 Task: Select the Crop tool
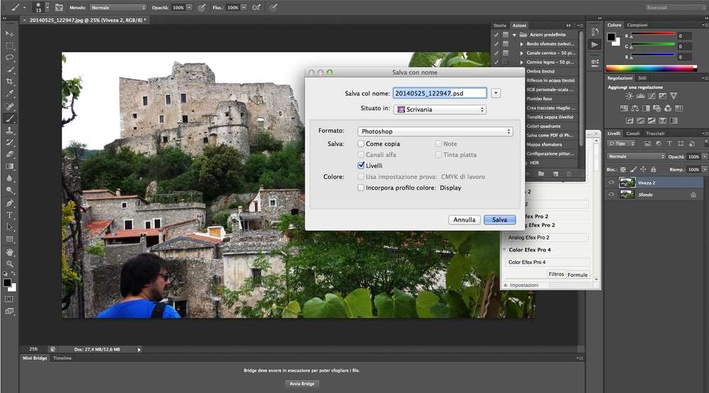click(x=10, y=81)
